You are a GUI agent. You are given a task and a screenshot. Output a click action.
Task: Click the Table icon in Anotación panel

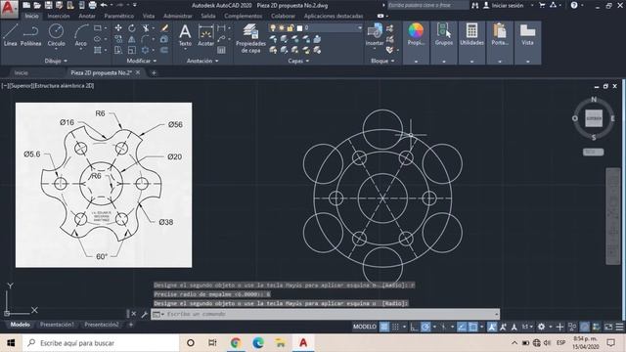click(x=221, y=50)
